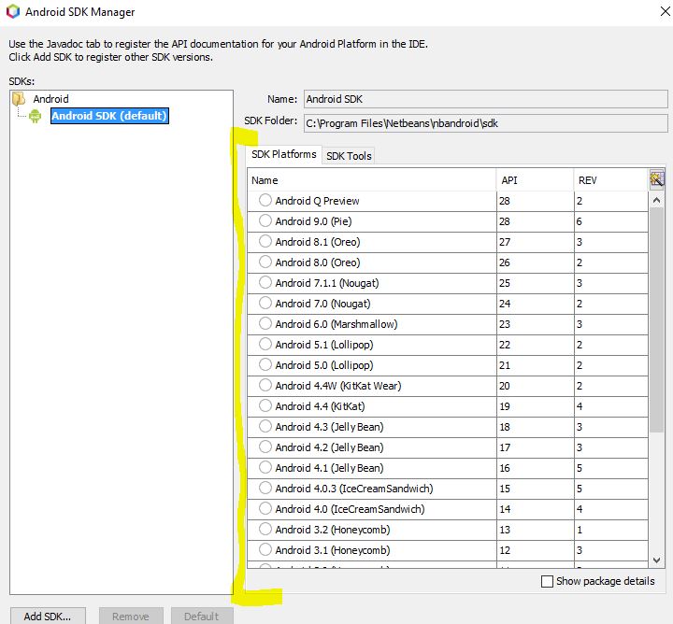Click API cell 27 for Android 8.1
The height and width of the screenshot is (624, 673).
536,242
